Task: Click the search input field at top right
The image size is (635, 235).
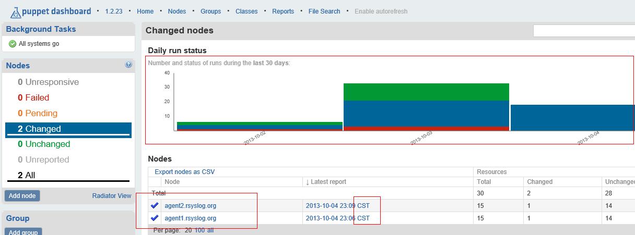Action: tap(584, 31)
